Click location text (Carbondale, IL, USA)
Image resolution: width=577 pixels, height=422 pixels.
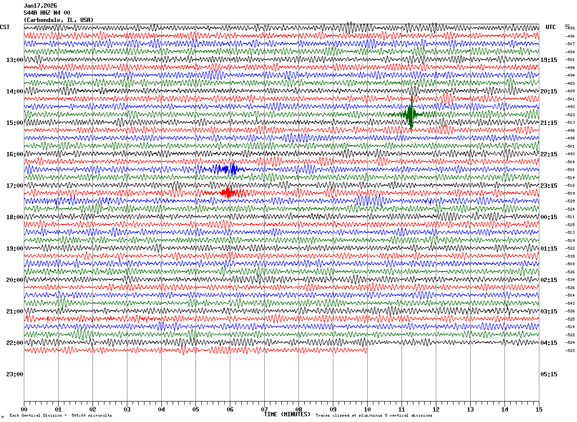pos(59,20)
